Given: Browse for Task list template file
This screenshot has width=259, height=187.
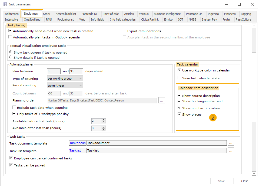Looking at the screenshot, I should tap(231, 150).
